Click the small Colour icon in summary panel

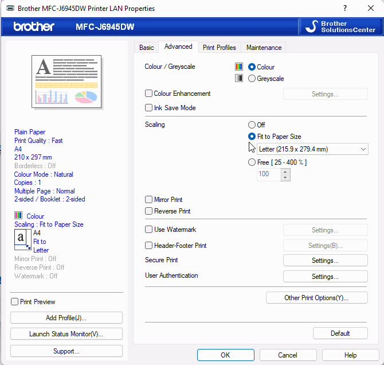coord(18,215)
